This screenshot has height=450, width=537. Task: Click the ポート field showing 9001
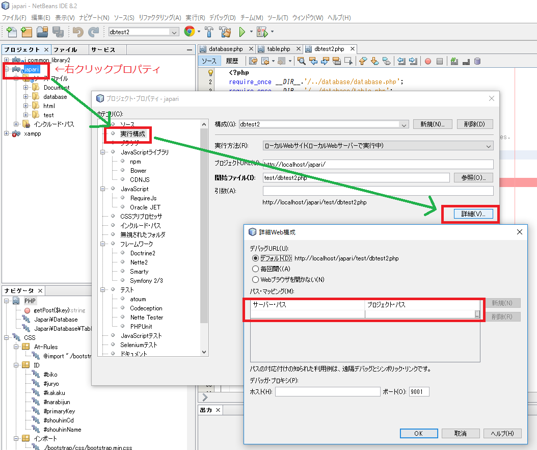pos(419,392)
